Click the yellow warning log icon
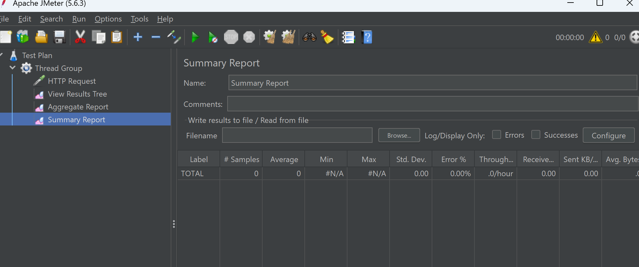Image resolution: width=639 pixels, height=267 pixels. point(596,37)
